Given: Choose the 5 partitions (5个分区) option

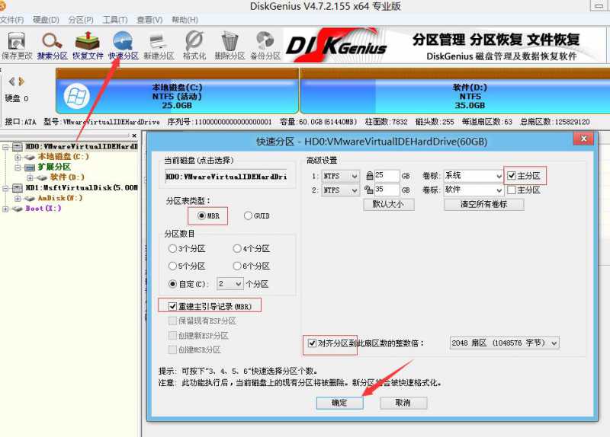Looking at the screenshot, I should coord(173,266).
